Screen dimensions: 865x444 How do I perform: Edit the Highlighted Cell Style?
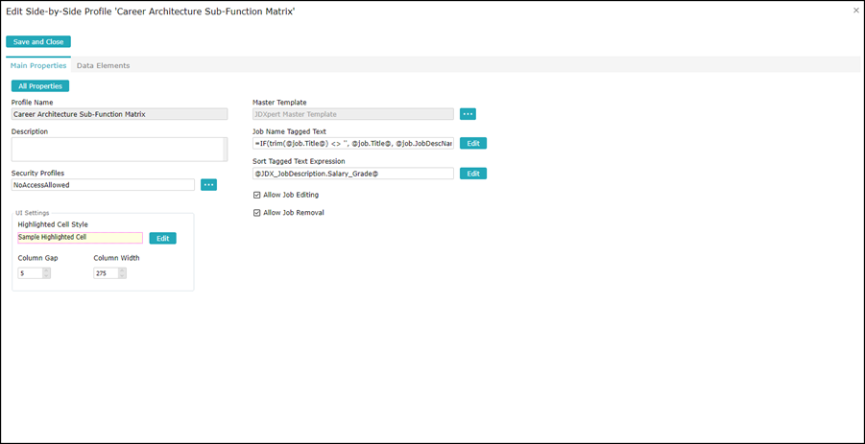[x=162, y=238]
